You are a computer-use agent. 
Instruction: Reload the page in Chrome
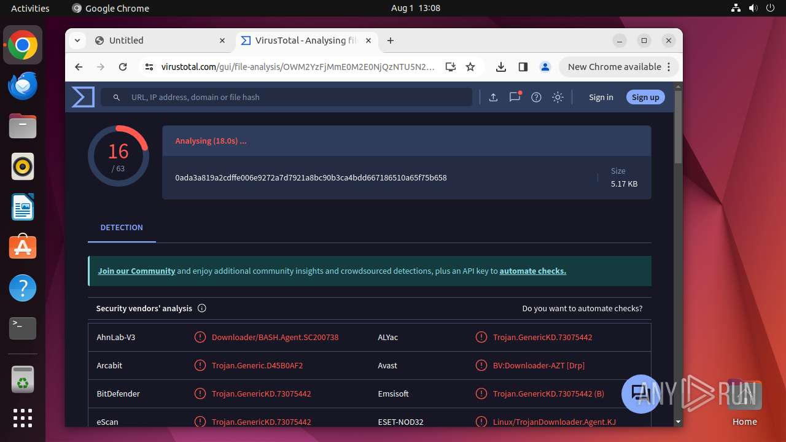[x=123, y=67]
